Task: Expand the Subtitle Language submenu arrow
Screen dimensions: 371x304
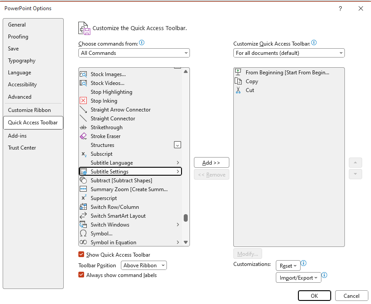Action: click(x=178, y=162)
